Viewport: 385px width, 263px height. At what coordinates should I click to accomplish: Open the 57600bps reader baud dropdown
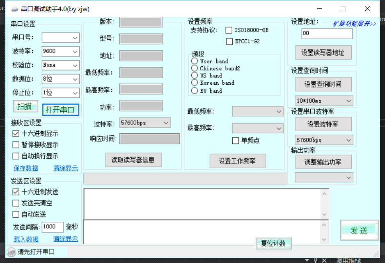point(145,123)
